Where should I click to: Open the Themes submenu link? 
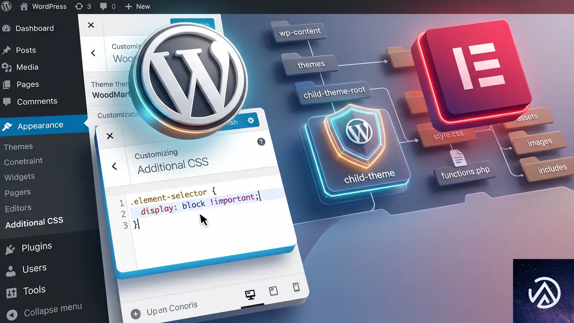tap(18, 147)
